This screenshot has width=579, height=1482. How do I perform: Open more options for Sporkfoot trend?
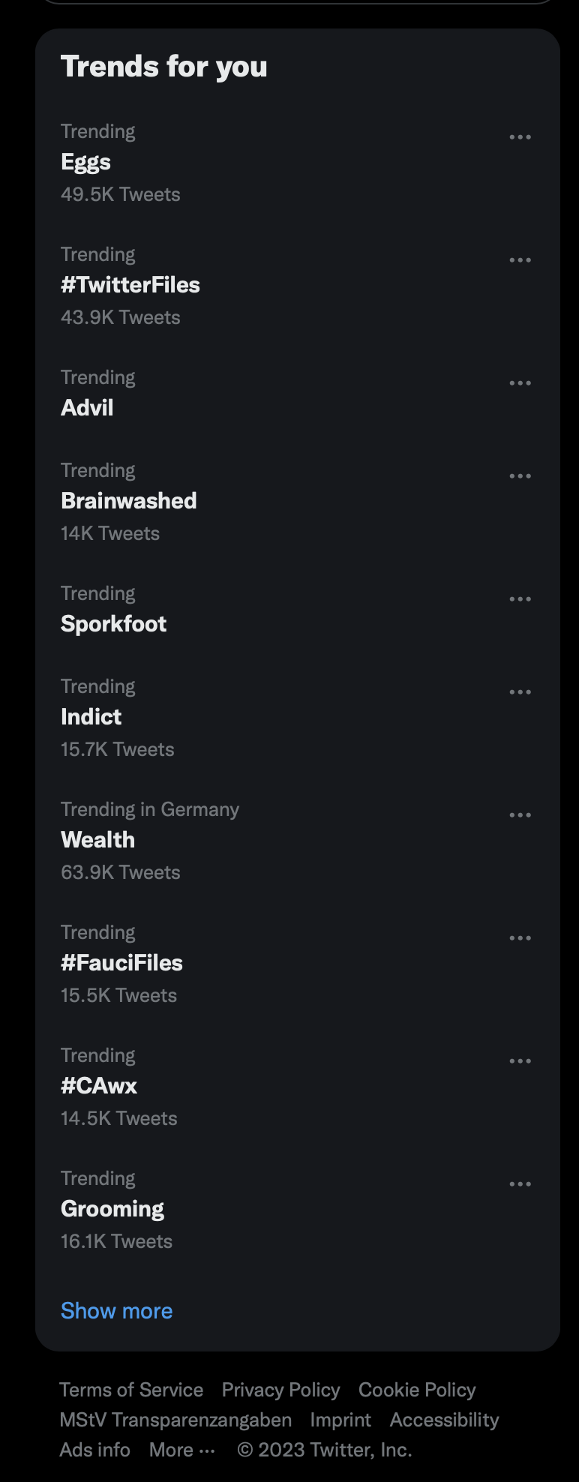520,599
